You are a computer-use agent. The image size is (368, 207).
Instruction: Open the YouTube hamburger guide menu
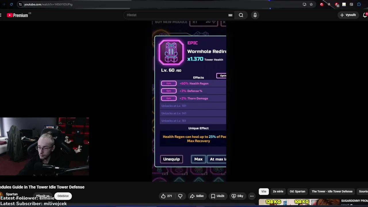point(1,15)
